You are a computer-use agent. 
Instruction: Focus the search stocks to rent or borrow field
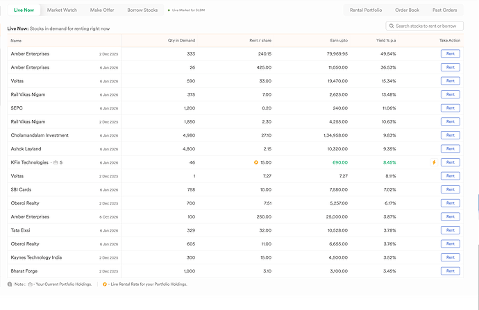coord(428,26)
